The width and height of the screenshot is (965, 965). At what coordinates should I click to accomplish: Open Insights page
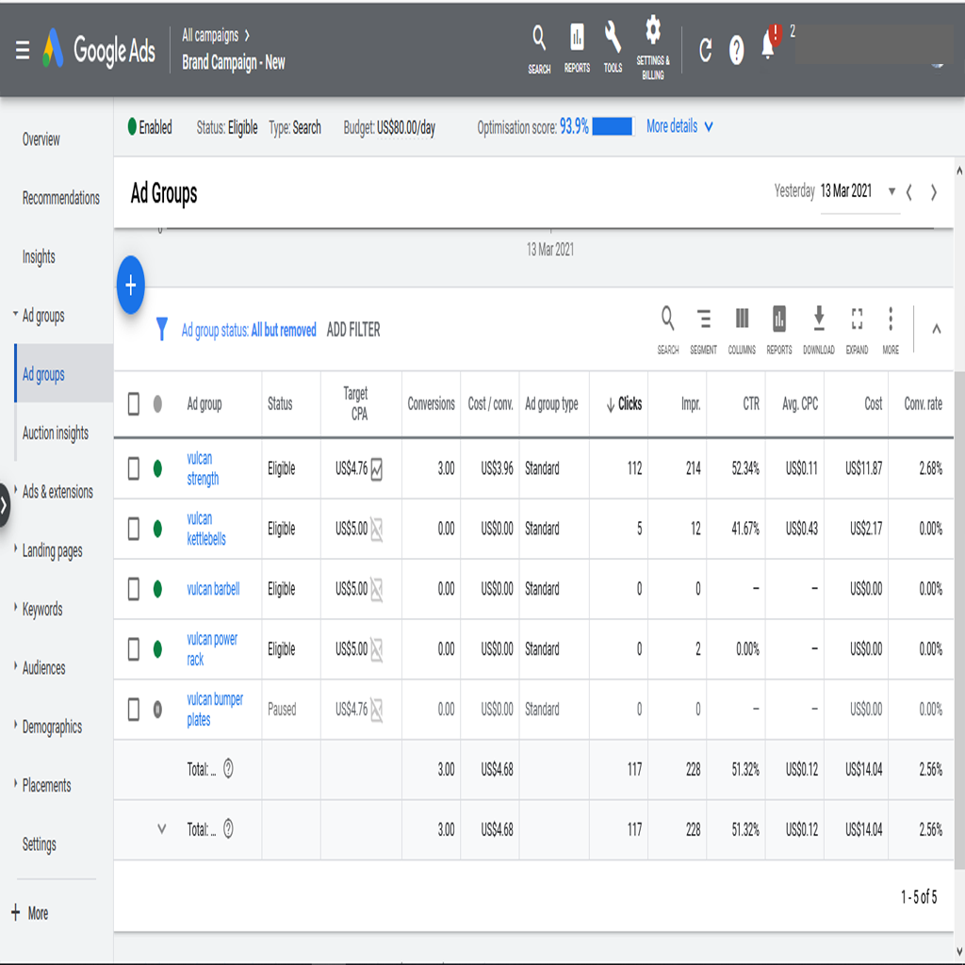click(x=39, y=256)
